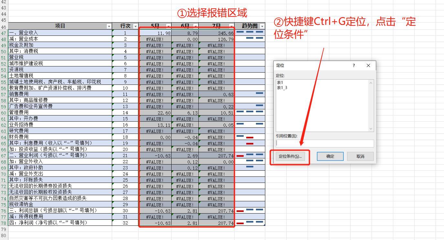Open the 项目 column filter dropdown
The width and height of the screenshot is (444, 240).
[x=109, y=26]
